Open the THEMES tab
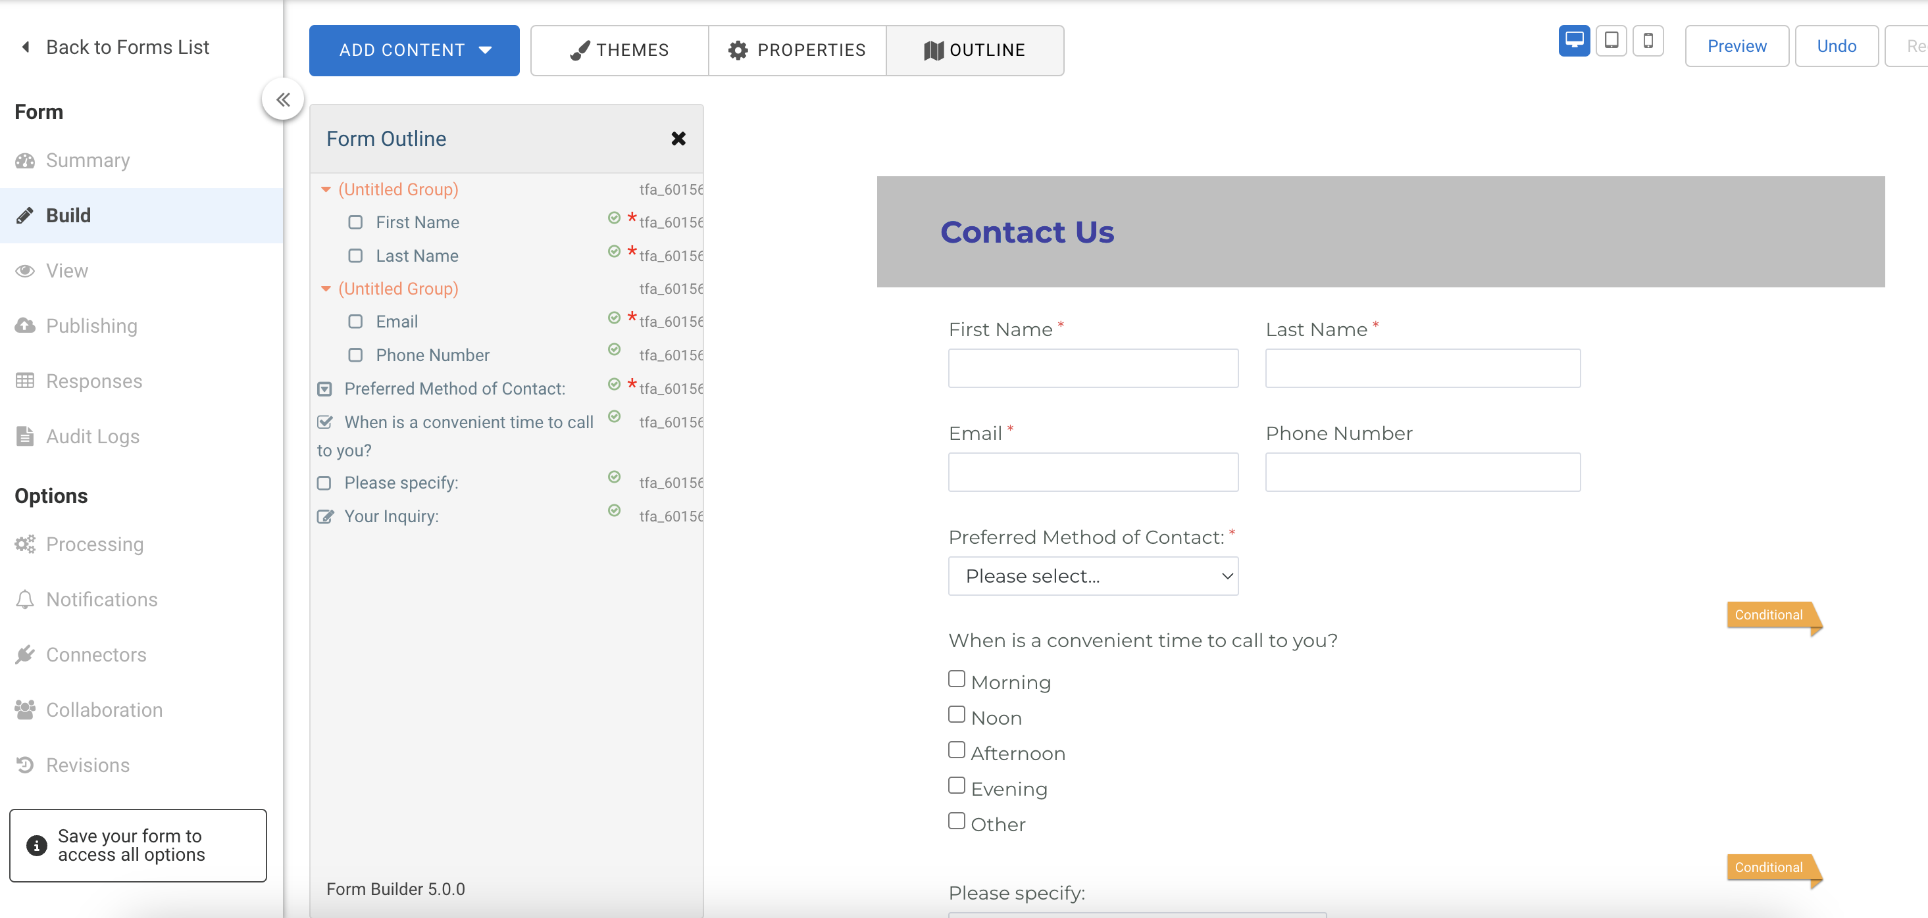The width and height of the screenshot is (1928, 918). (x=619, y=50)
